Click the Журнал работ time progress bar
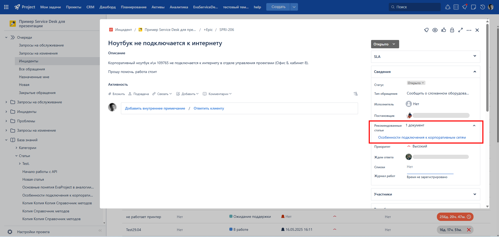The width and height of the screenshot is (499, 237). point(430,174)
